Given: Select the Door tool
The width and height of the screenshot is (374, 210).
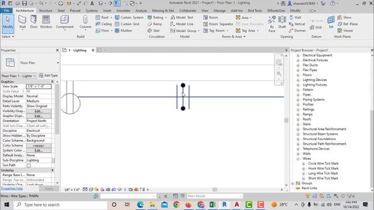Looking at the screenshot, I should pos(34,22).
